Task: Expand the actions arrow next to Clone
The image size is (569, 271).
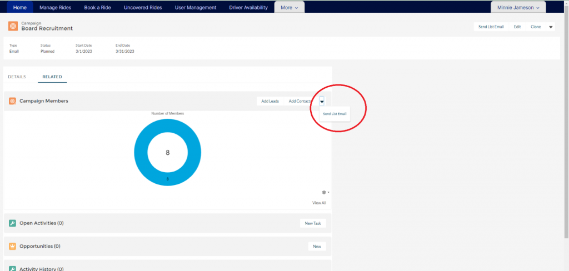Action: click(x=551, y=27)
